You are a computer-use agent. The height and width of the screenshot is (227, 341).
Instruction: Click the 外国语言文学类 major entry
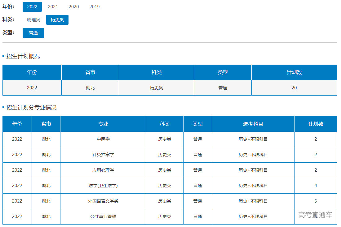103,201
